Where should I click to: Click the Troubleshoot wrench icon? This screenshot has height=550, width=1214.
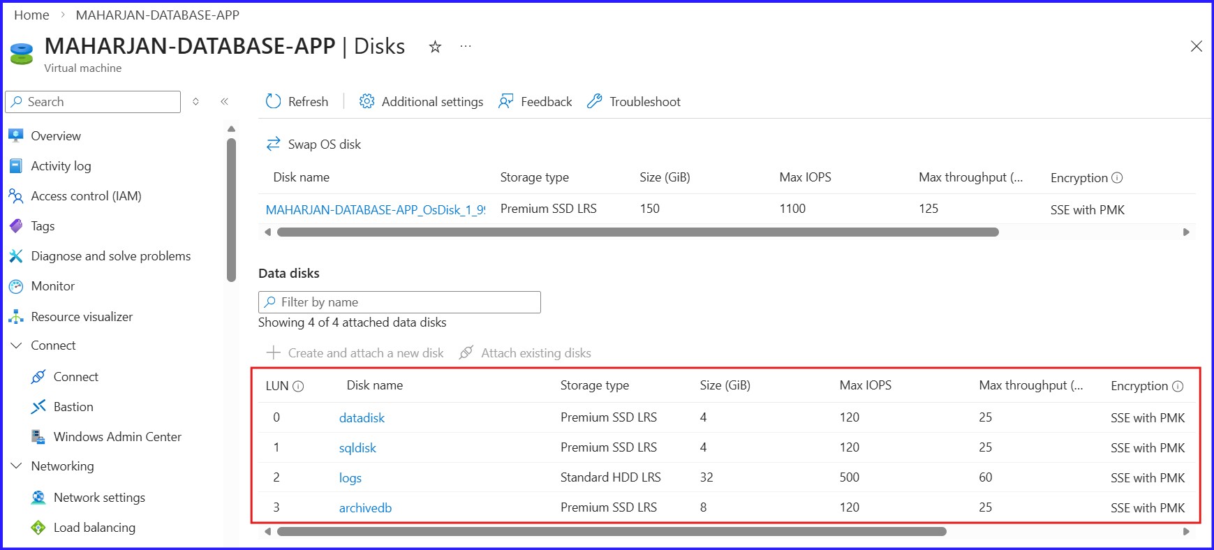pos(595,102)
